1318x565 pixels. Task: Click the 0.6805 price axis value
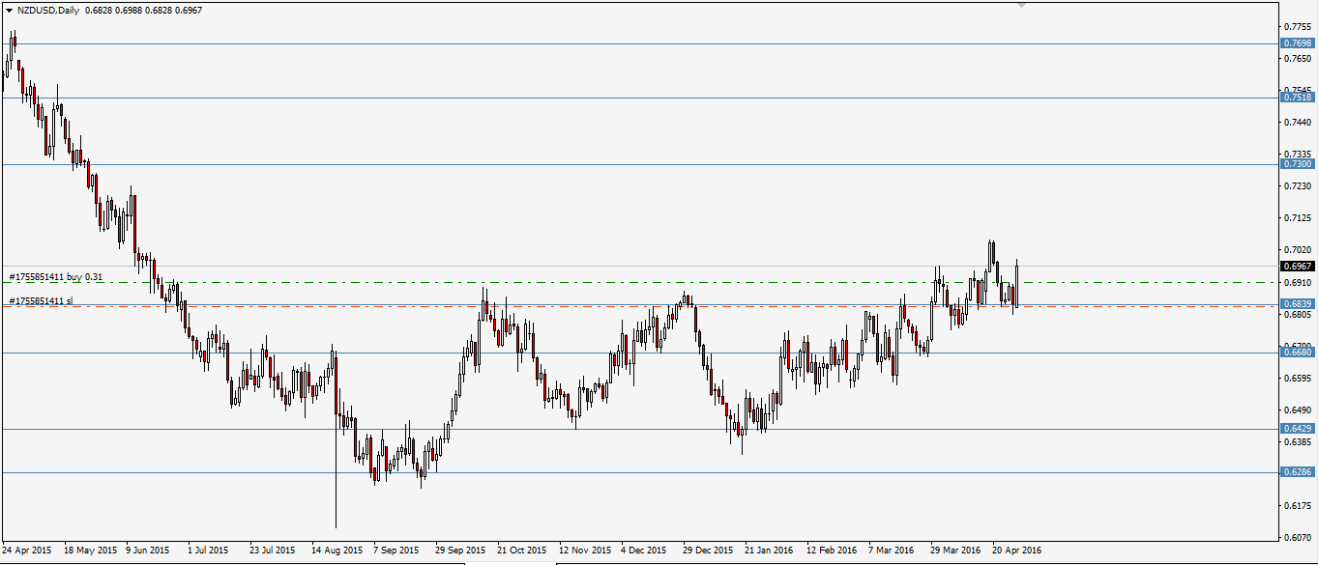[x=1299, y=314]
